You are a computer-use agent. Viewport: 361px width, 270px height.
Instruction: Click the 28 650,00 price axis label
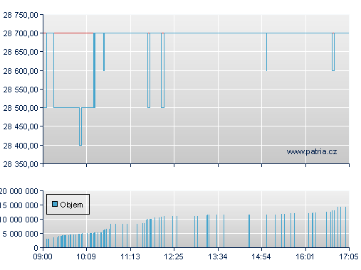pyautogui.click(x=21, y=52)
